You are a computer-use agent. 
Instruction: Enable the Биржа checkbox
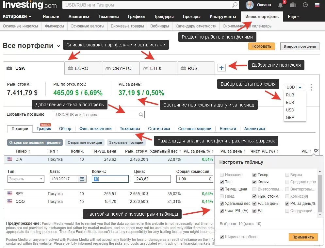click(x=287, y=175)
